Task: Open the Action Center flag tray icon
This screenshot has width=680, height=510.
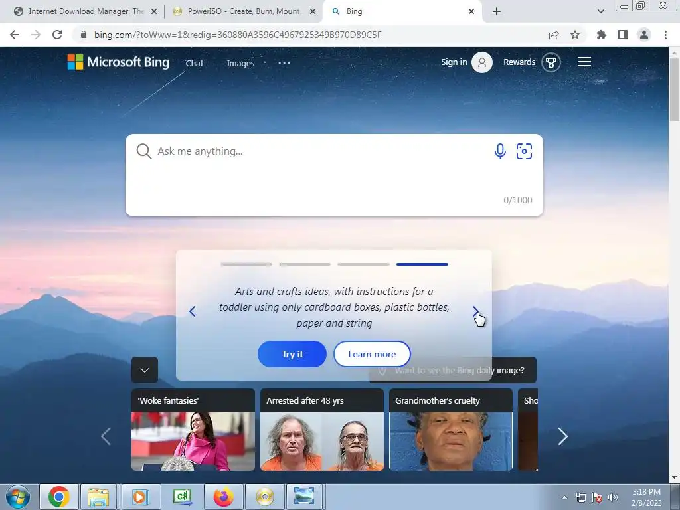Action: coord(597,497)
